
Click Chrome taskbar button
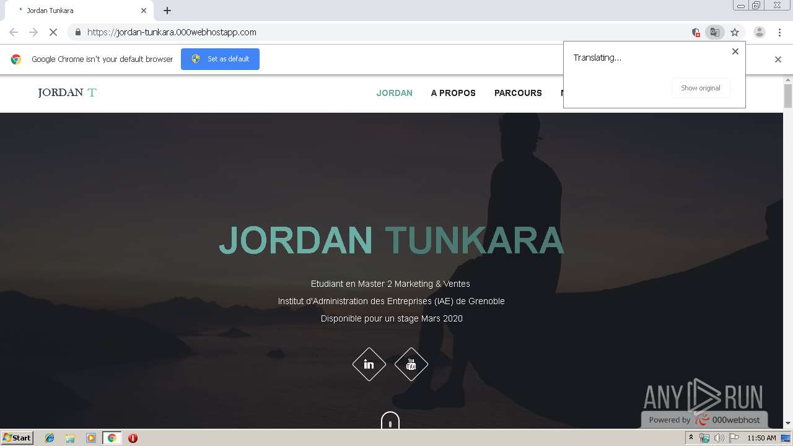(112, 438)
